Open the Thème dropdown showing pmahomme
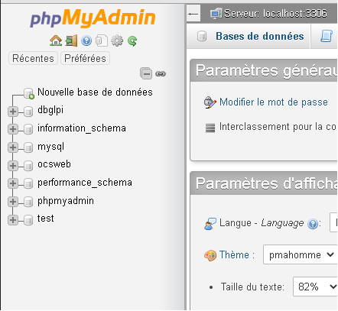 tap(301, 254)
